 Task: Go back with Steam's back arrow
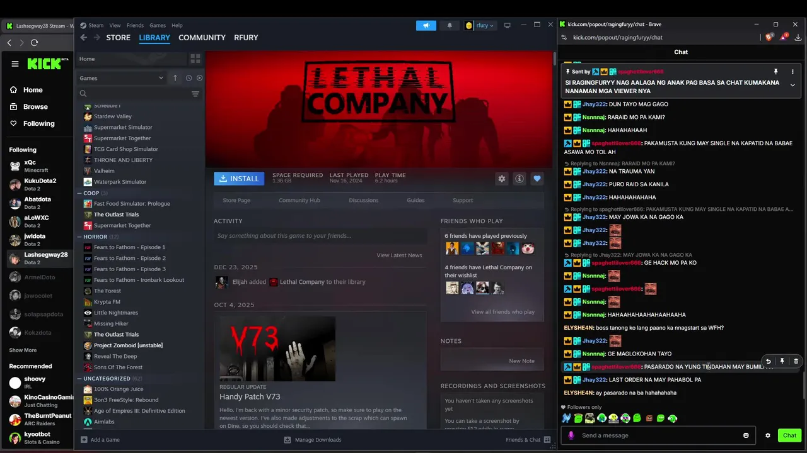84,38
